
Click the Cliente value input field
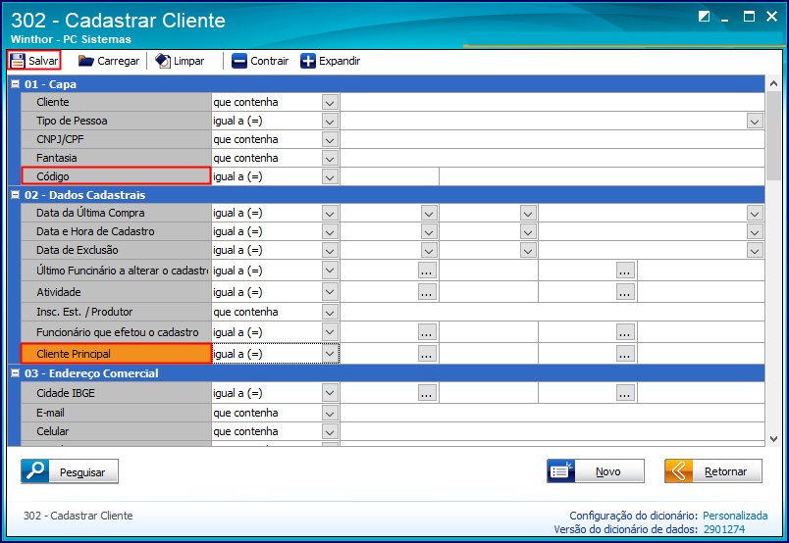pyautogui.click(x=552, y=103)
